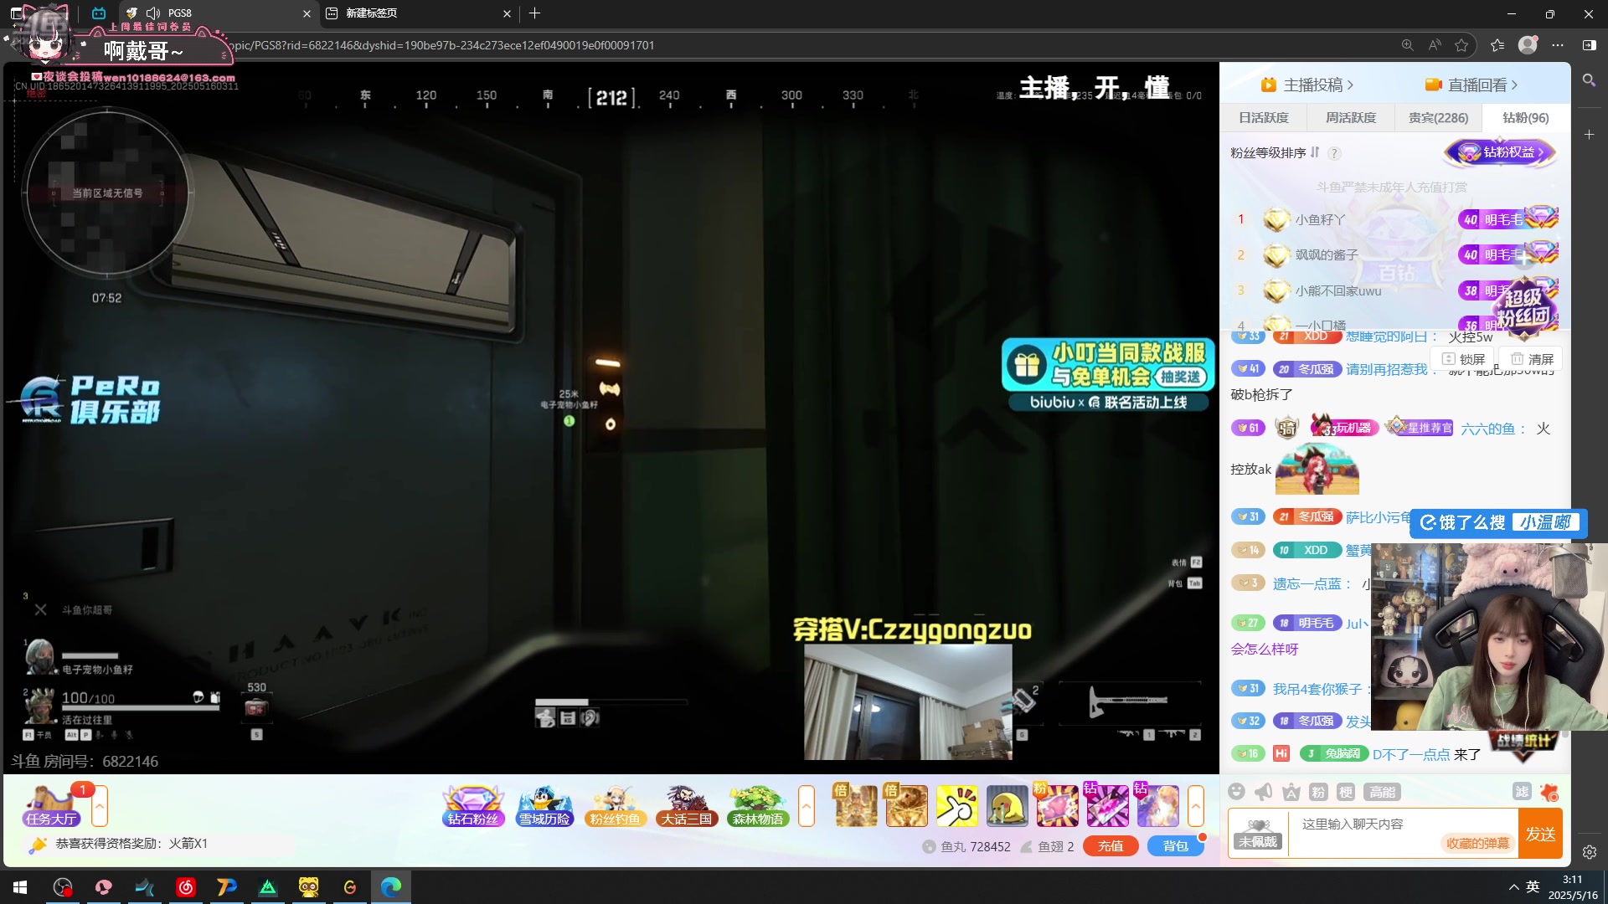Open the 背包 backpack button

click(x=1175, y=846)
